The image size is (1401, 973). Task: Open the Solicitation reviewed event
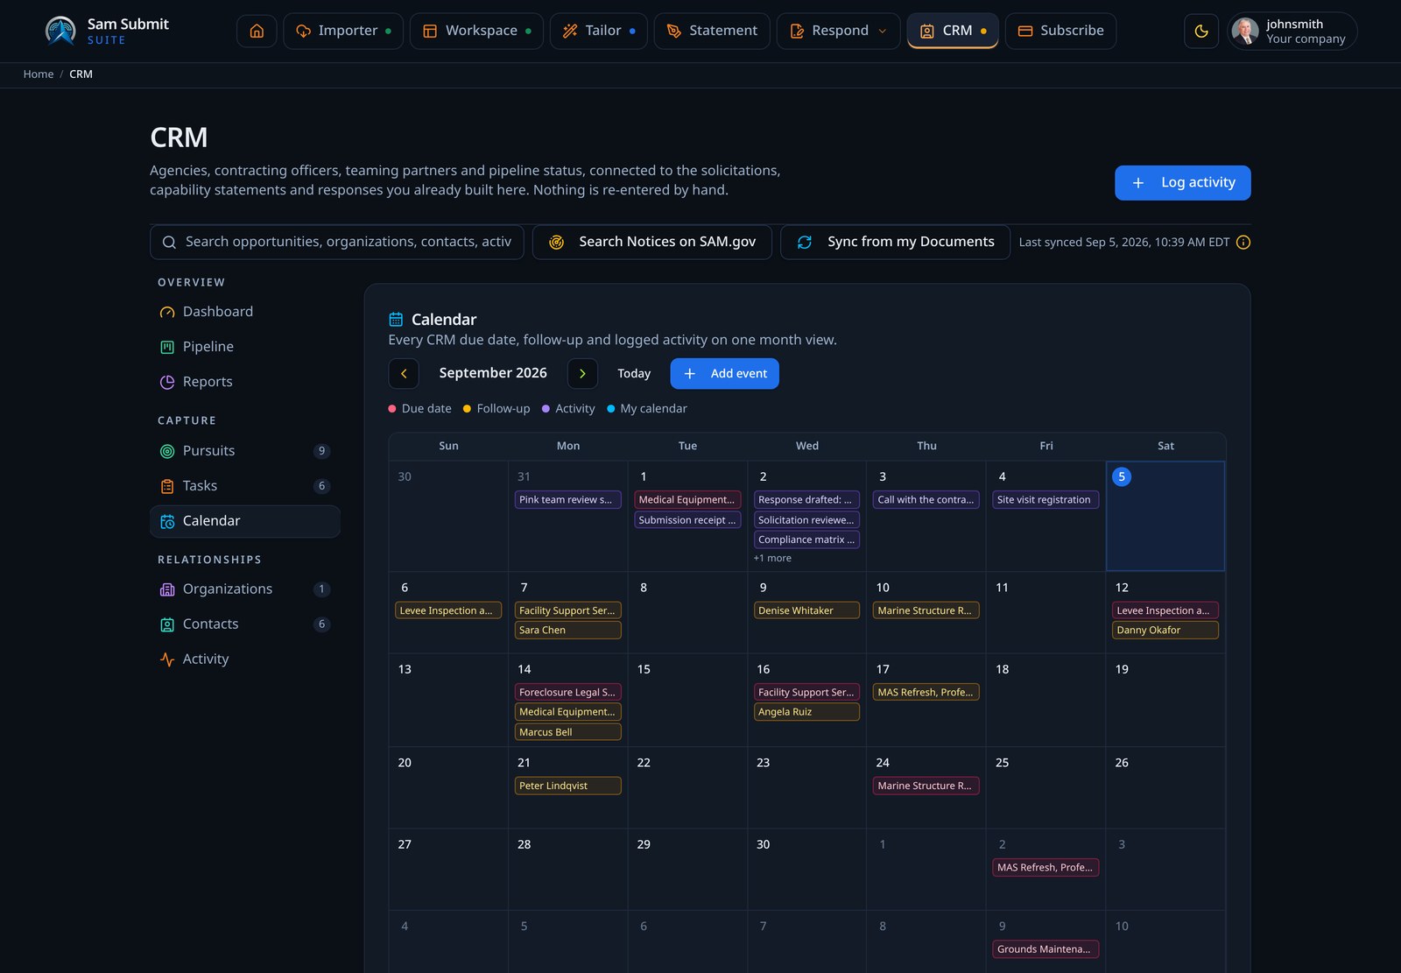(x=806, y=520)
